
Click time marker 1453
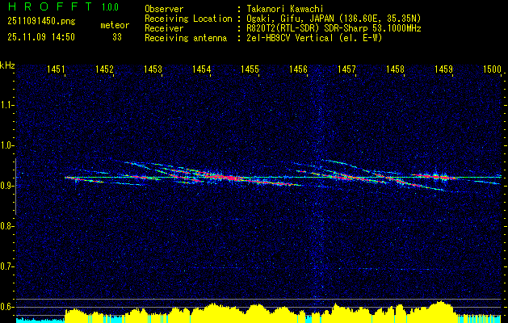pos(153,69)
